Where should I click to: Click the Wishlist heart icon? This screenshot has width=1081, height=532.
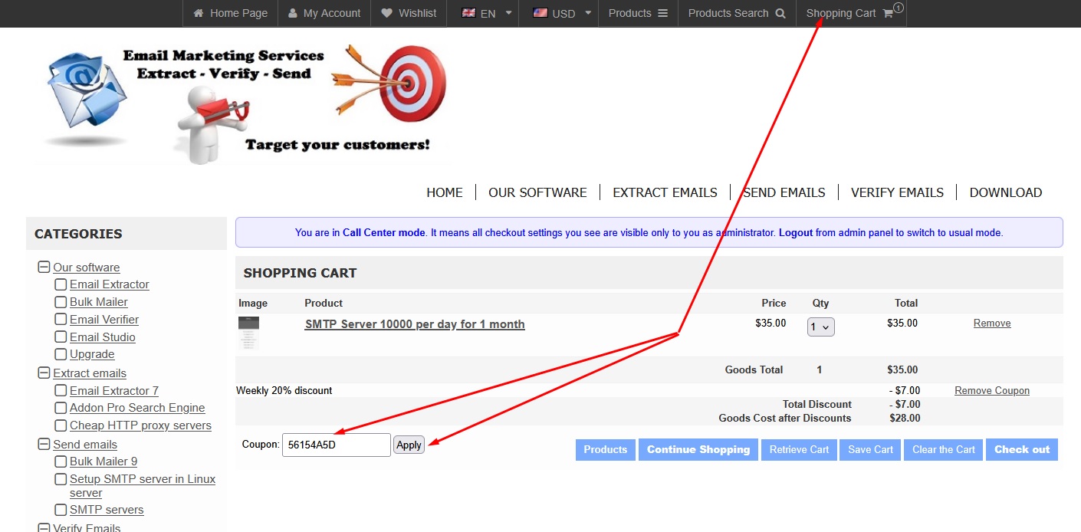click(386, 13)
